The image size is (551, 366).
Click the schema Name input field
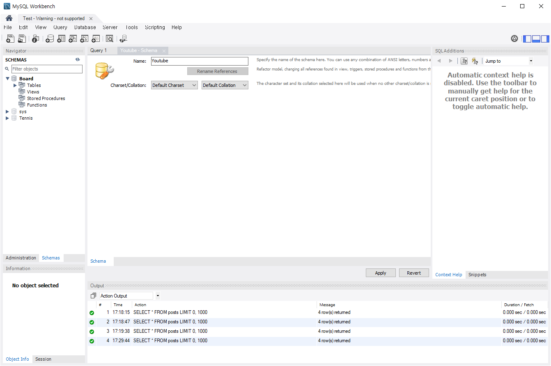200,61
